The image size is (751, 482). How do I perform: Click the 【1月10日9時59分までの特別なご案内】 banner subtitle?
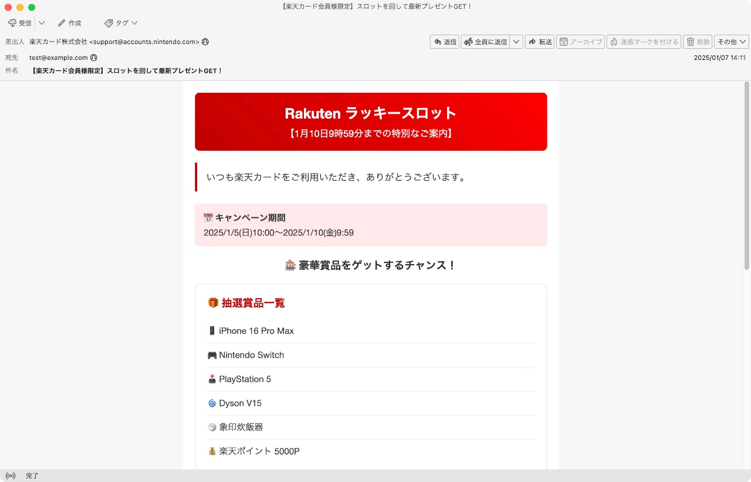371,133
